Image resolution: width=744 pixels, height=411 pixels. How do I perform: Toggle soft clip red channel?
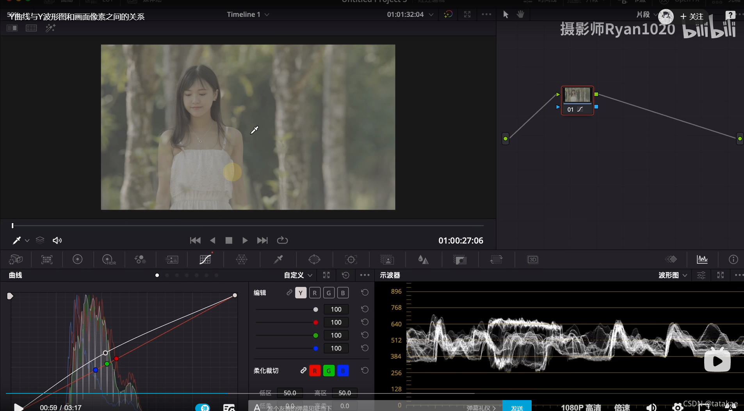[315, 370]
